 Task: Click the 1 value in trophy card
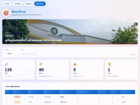(109, 70)
